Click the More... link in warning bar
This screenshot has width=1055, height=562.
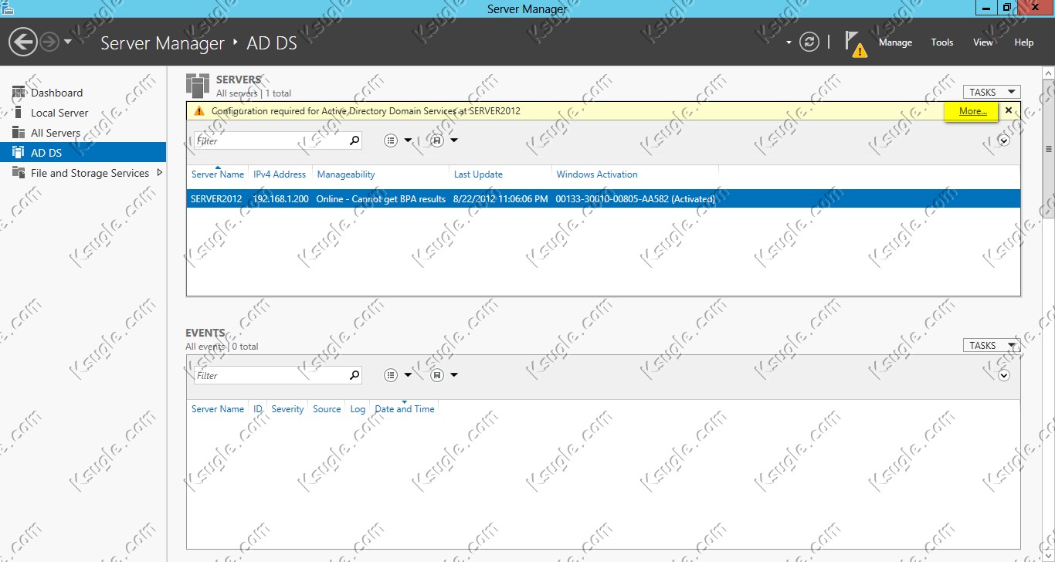tap(972, 111)
